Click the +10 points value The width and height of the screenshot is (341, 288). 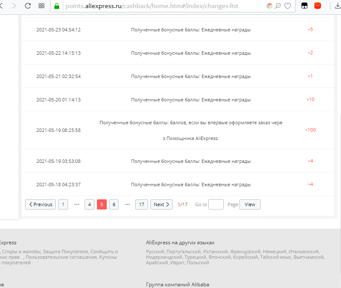(x=310, y=99)
